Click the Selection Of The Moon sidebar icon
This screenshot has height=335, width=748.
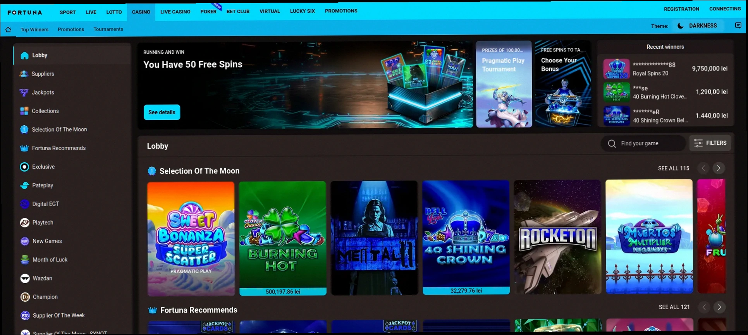coord(24,129)
